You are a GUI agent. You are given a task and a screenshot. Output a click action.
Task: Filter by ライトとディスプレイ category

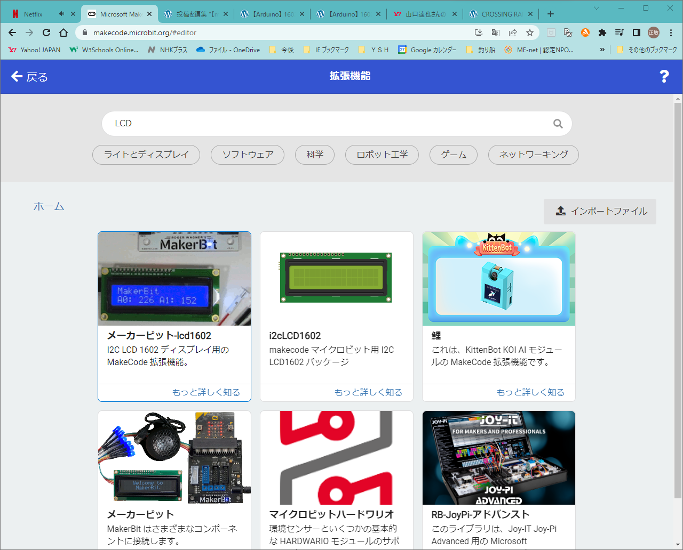[146, 155]
